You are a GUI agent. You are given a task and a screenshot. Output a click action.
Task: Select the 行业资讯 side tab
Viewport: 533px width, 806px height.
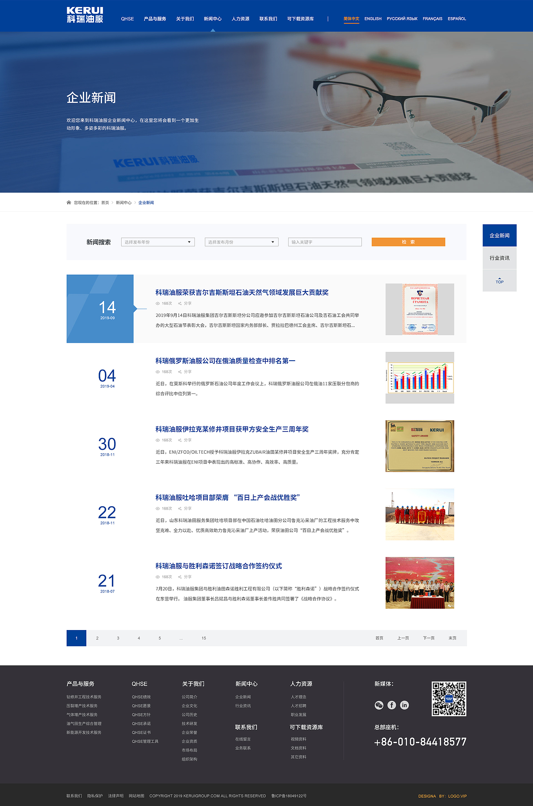click(x=500, y=258)
